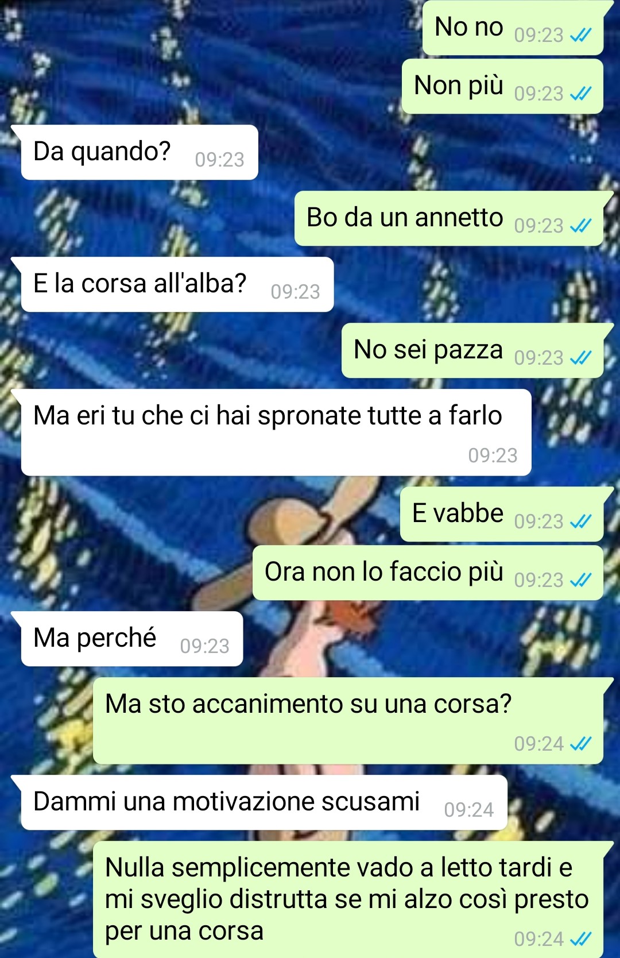
Task: Tap the 'Bo da un annetto' message text
Action: click(405, 218)
